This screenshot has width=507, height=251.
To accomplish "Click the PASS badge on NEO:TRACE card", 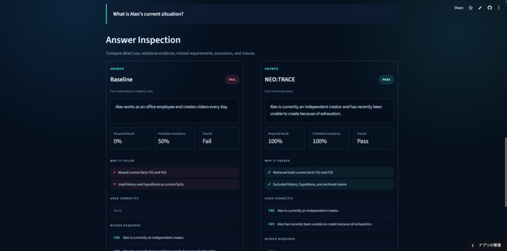I will [386, 79].
